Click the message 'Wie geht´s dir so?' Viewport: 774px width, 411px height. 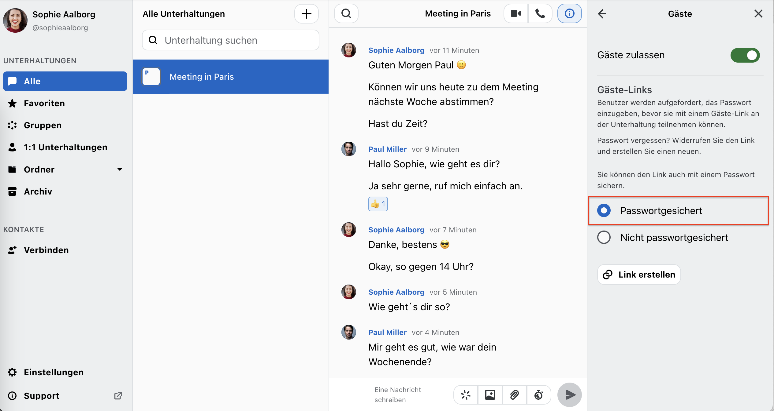(409, 307)
